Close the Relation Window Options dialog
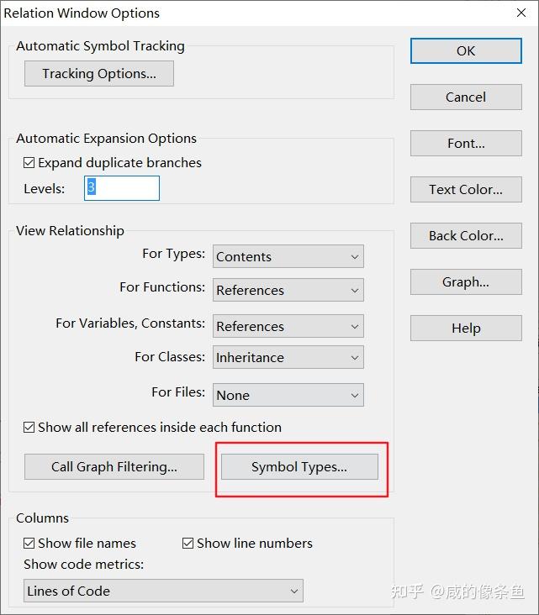Viewport: 539px width, 615px height. click(x=520, y=13)
